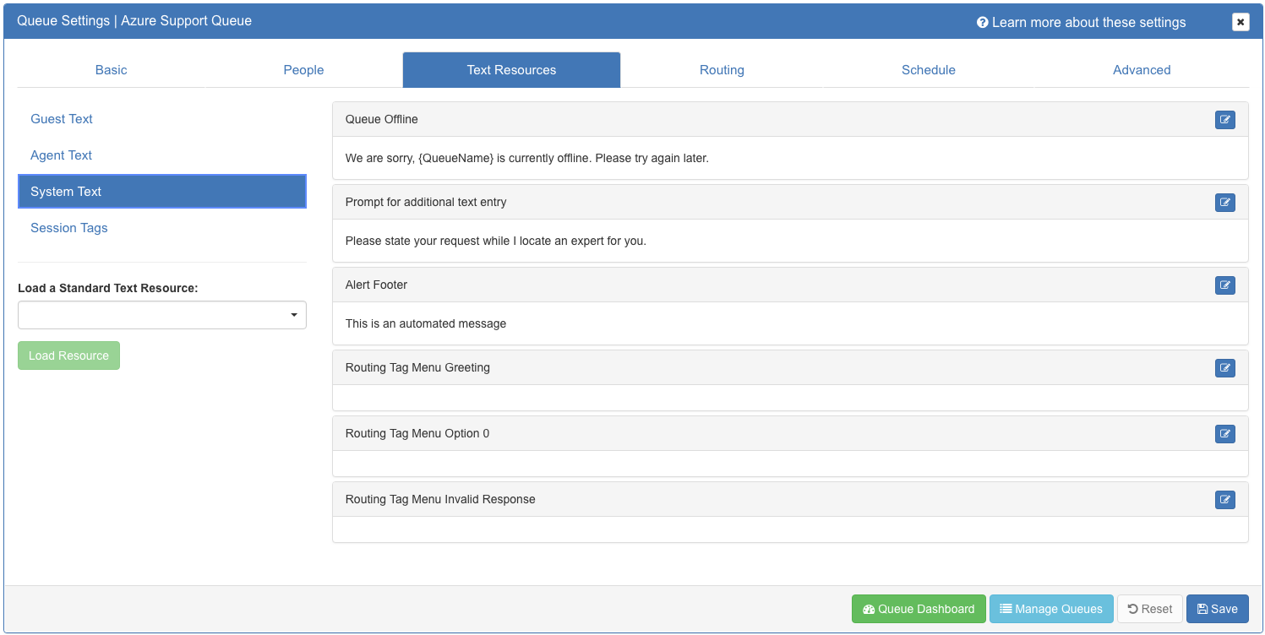Open the Queue Dashboard
The image size is (1265, 635).
919,609
